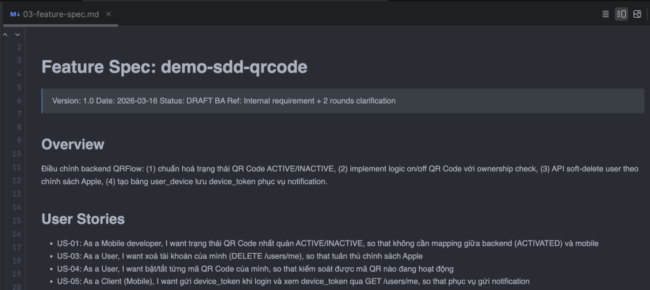Switch to preview-only view mode
Viewport: 650px width, 290px height.
pyautogui.click(x=637, y=14)
